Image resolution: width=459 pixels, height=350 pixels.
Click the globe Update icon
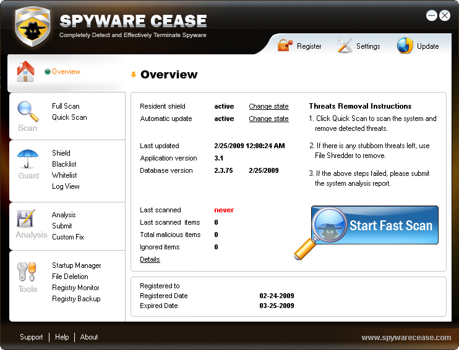[x=405, y=46]
